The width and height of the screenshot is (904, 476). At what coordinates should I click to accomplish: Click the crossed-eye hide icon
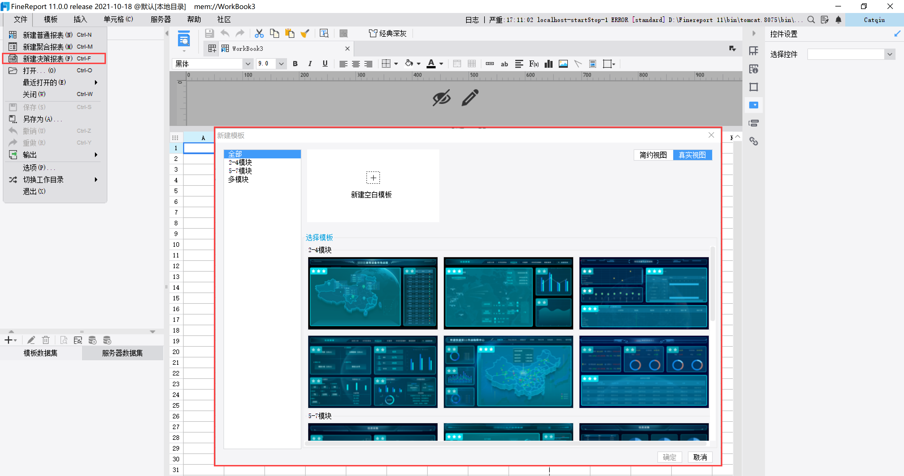(442, 98)
